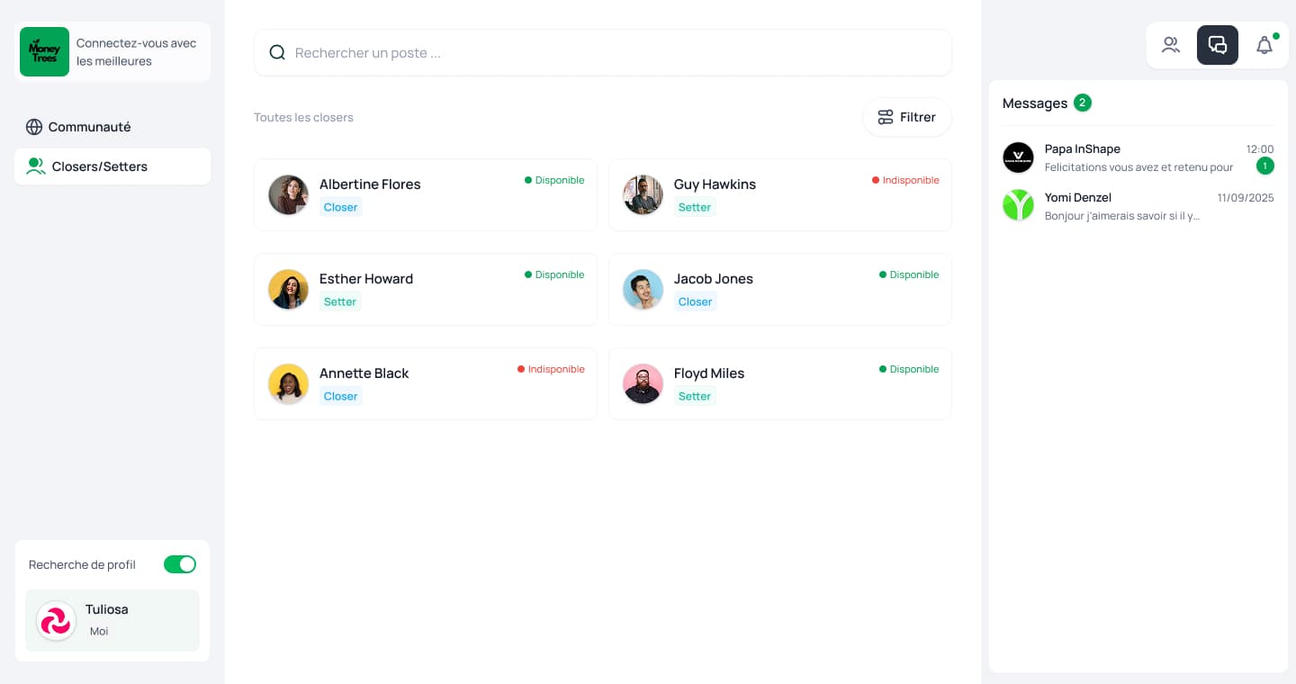The image size is (1296, 684).
Task: Open the Filtrer options
Action: (906, 117)
